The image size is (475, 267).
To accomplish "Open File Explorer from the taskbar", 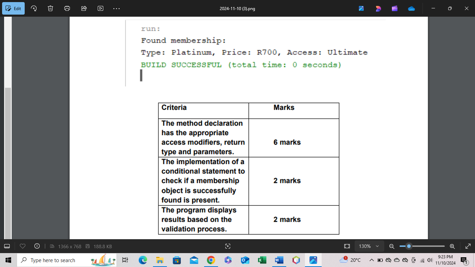I will 160,260.
